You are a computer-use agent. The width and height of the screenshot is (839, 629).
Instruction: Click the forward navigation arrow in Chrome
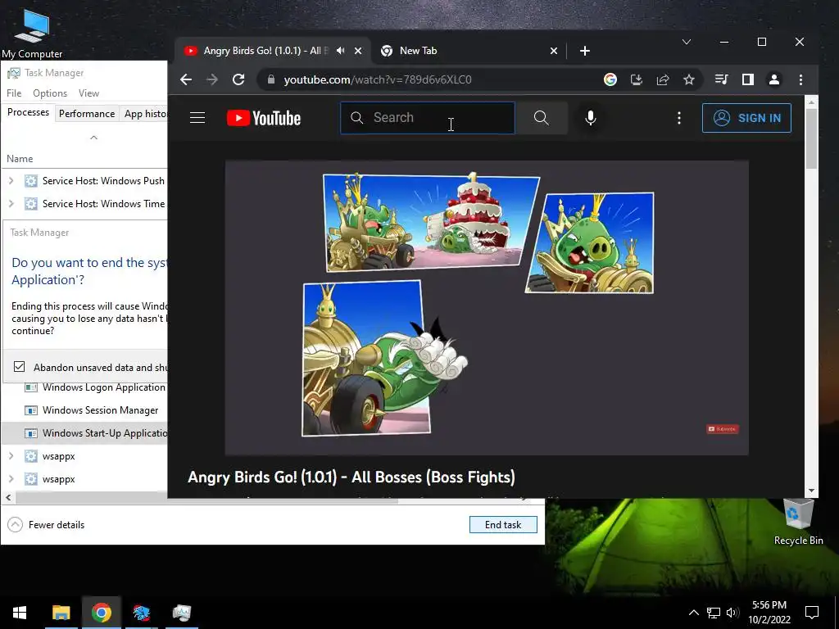212,79
